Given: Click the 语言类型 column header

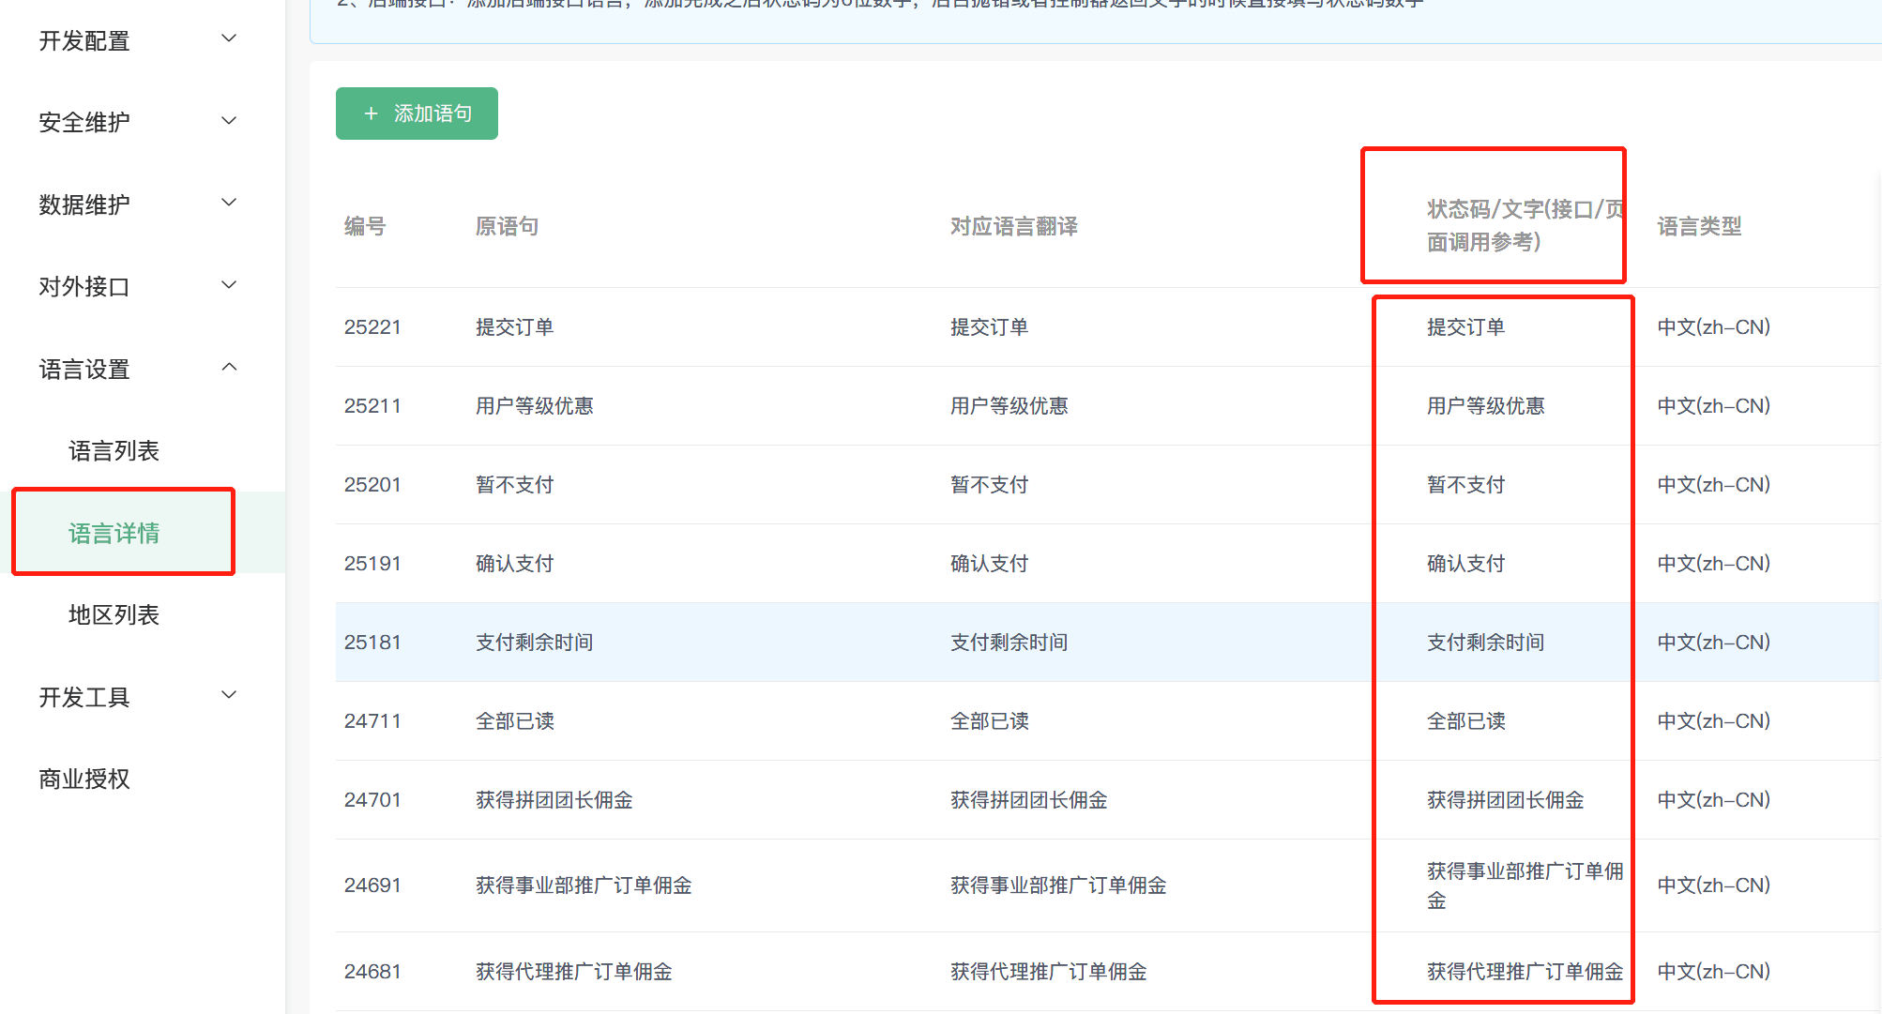Looking at the screenshot, I should click(1698, 226).
